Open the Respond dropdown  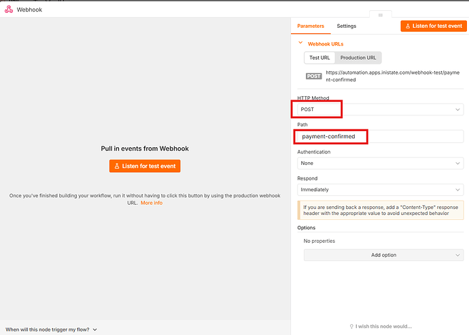pos(381,190)
